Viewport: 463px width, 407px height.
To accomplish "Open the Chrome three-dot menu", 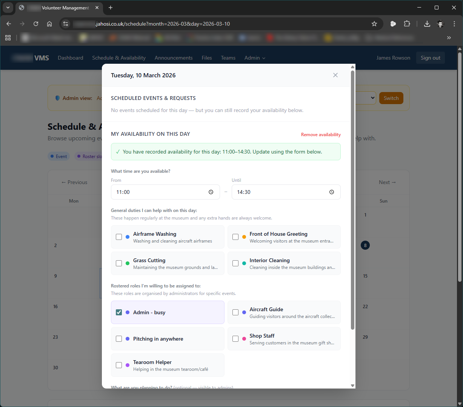I will click(x=454, y=24).
